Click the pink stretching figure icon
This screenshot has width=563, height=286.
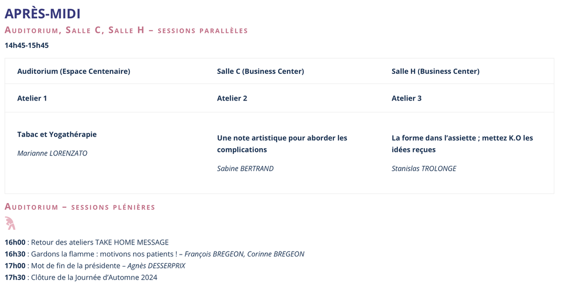(x=10, y=223)
